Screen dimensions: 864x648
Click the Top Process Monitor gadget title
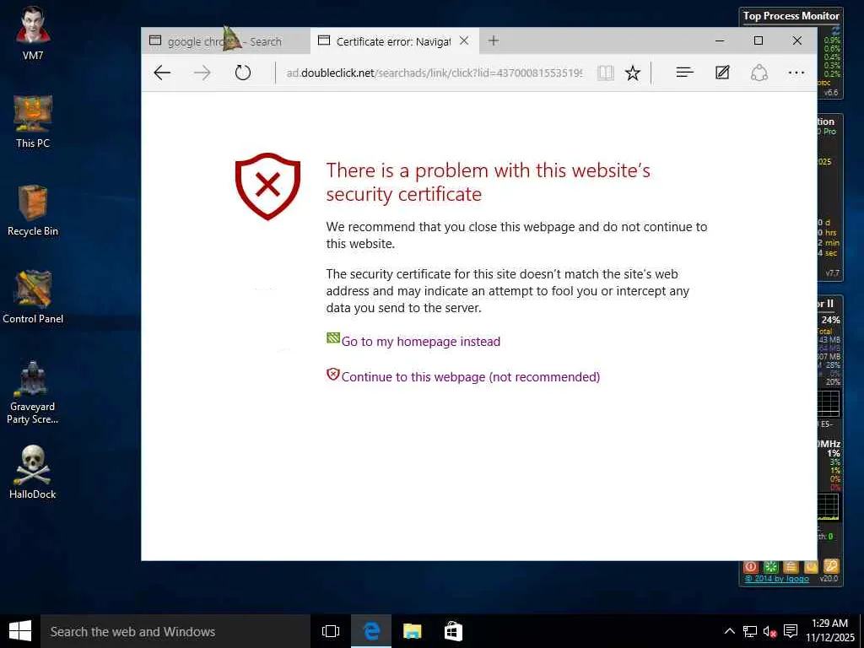tap(791, 16)
